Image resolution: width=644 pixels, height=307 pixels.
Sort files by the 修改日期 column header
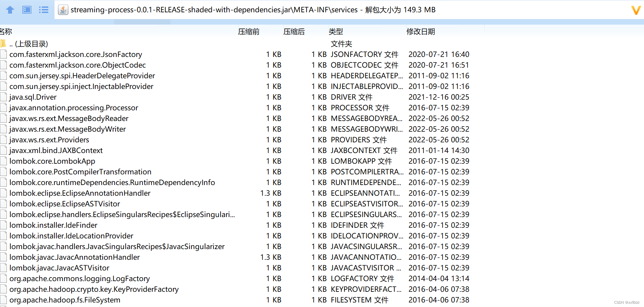point(420,31)
